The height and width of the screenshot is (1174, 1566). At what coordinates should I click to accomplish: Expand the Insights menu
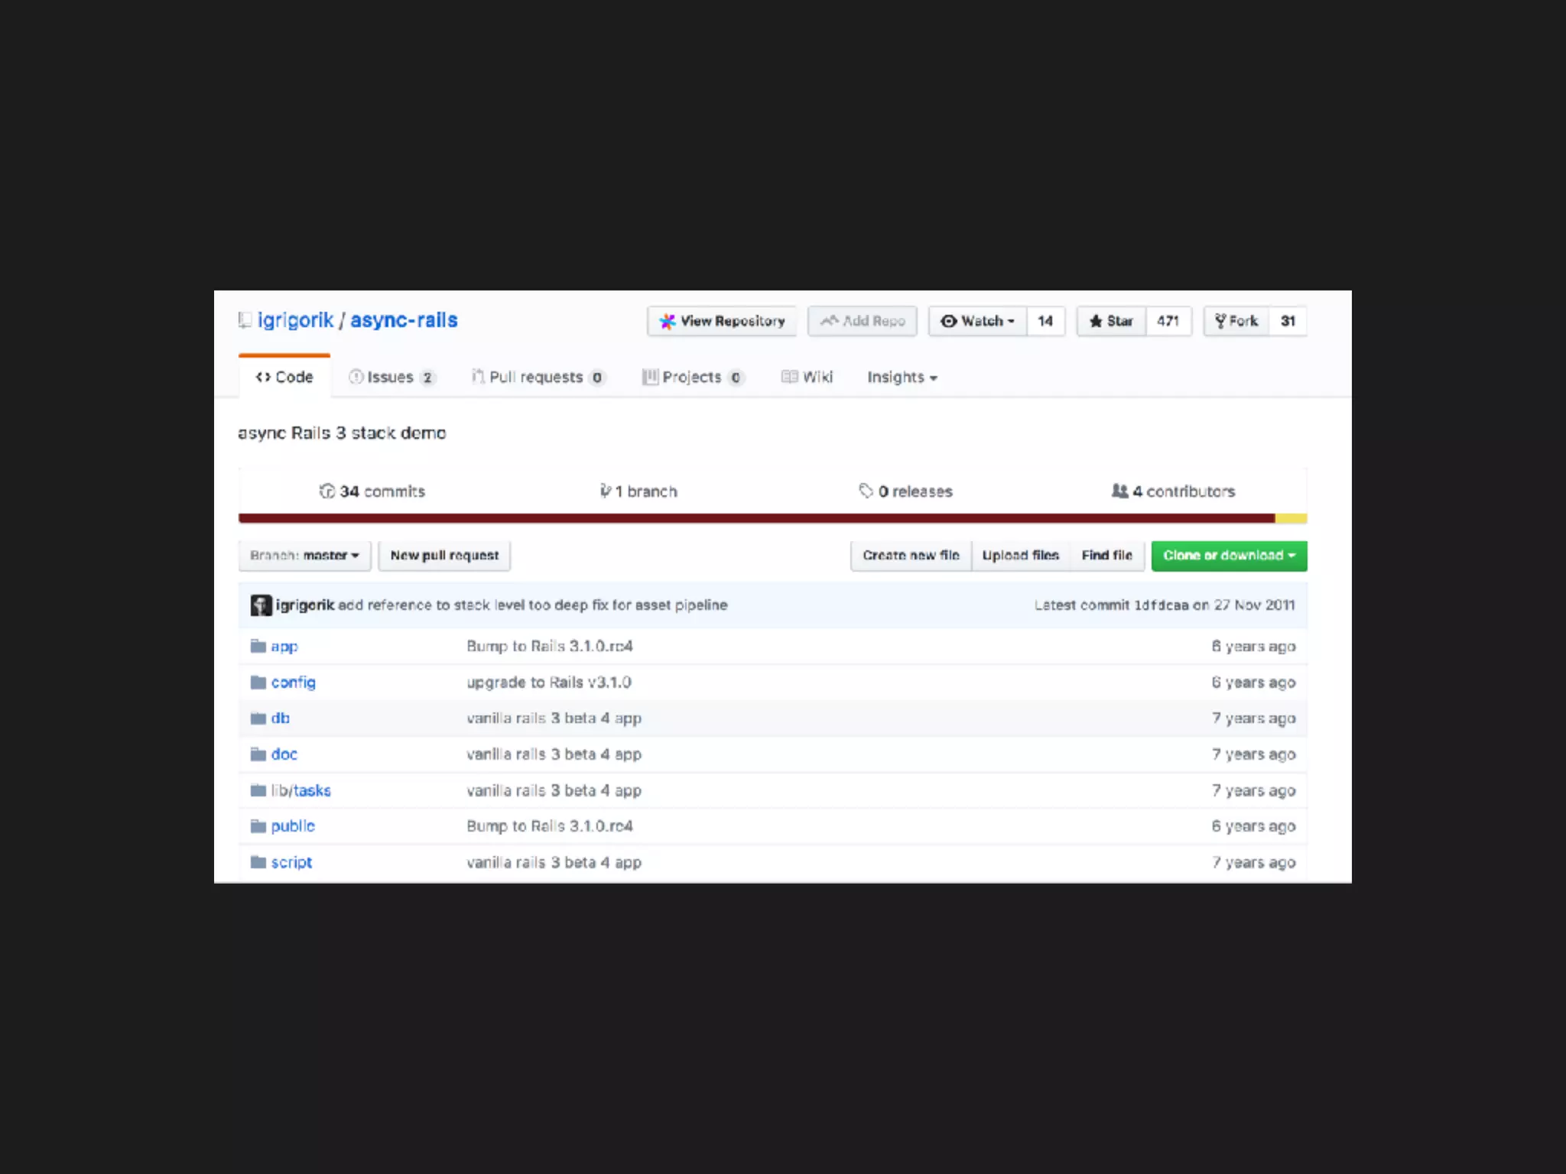click(x=902, y=377)
